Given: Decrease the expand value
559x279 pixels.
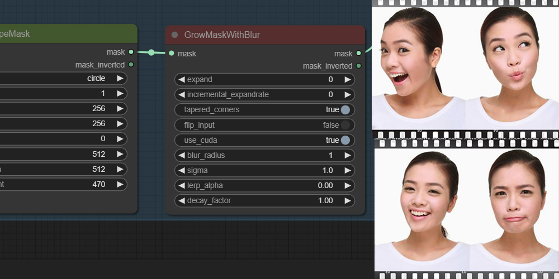Looking at the screenshot, I should pos(182,79).
